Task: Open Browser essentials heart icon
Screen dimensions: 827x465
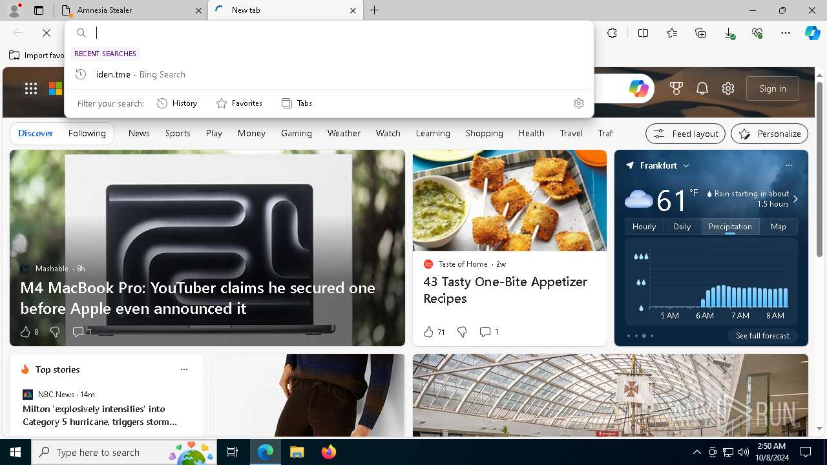Action: [x=757, y=33]
